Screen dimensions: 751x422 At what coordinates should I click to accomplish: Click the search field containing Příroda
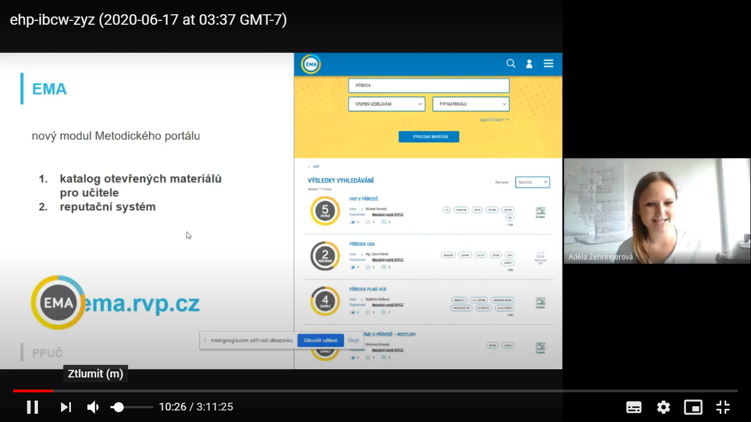(429, 86)
